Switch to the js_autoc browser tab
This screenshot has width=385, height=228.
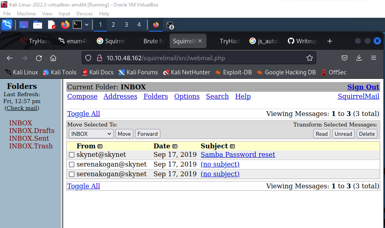264,41
